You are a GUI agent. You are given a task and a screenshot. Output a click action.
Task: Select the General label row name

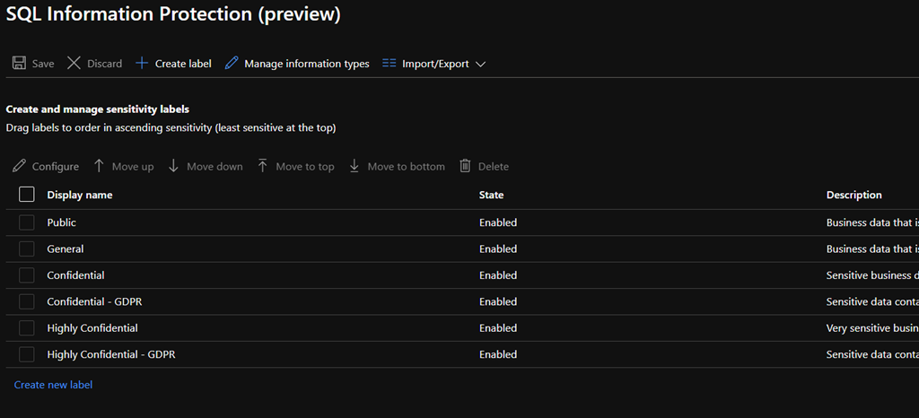[x=66, y=248]
